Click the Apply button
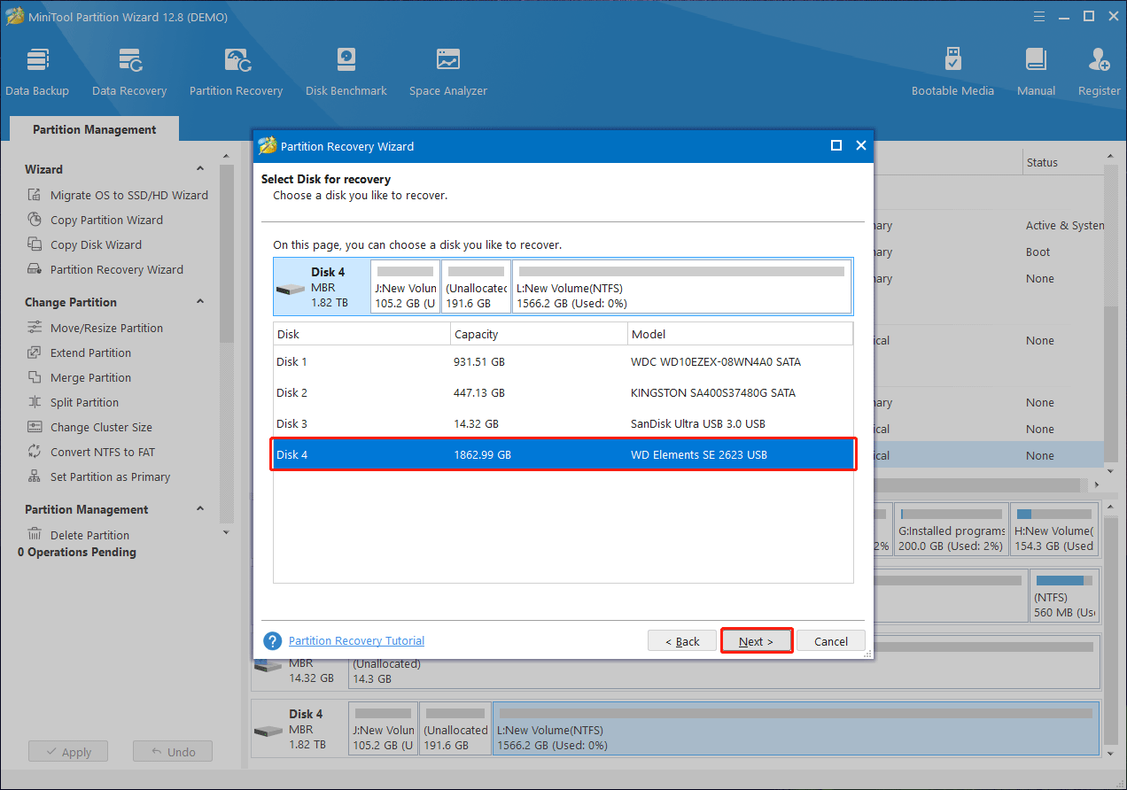1127x790 pixels. 68,752
